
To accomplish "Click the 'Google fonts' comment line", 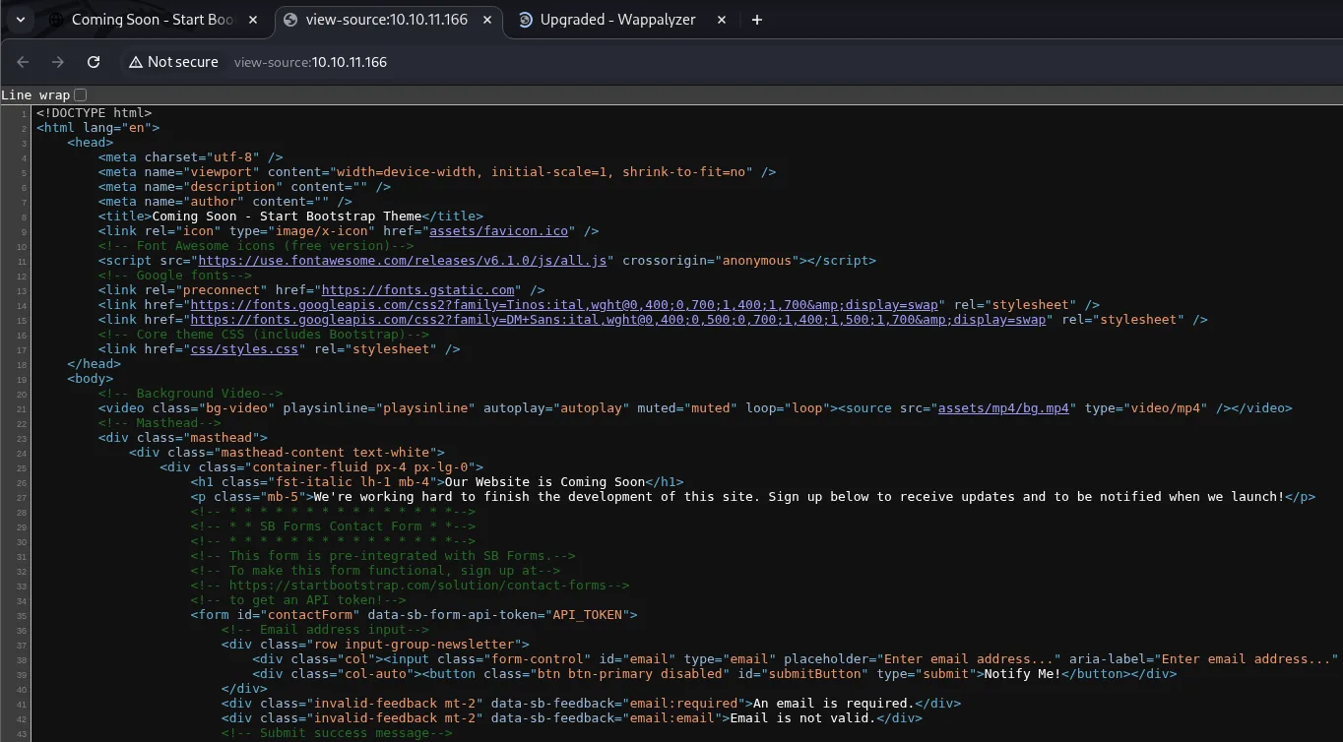I will coord(175,276).
